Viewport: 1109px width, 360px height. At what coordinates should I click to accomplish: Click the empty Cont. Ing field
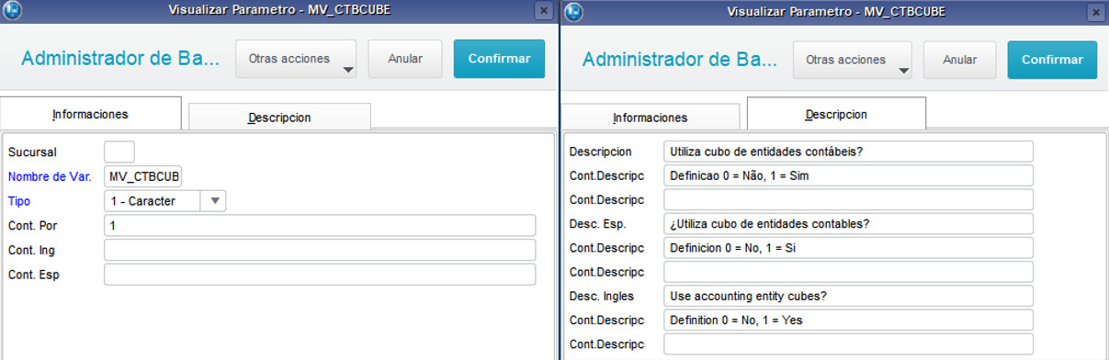320,250
